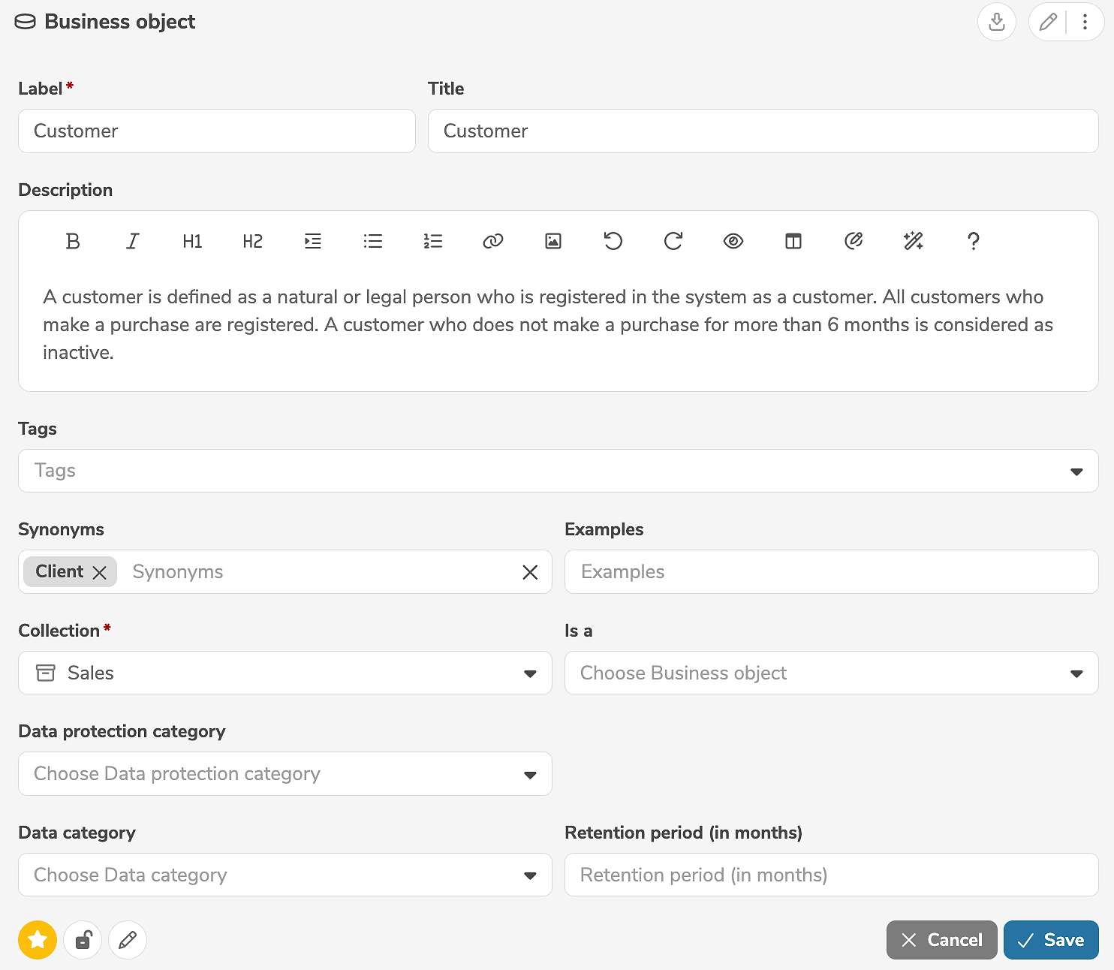The height and width of the screenshot is (970, 1114).
Task: Open the Tags dropdown
Action: (x=558, y=471)
